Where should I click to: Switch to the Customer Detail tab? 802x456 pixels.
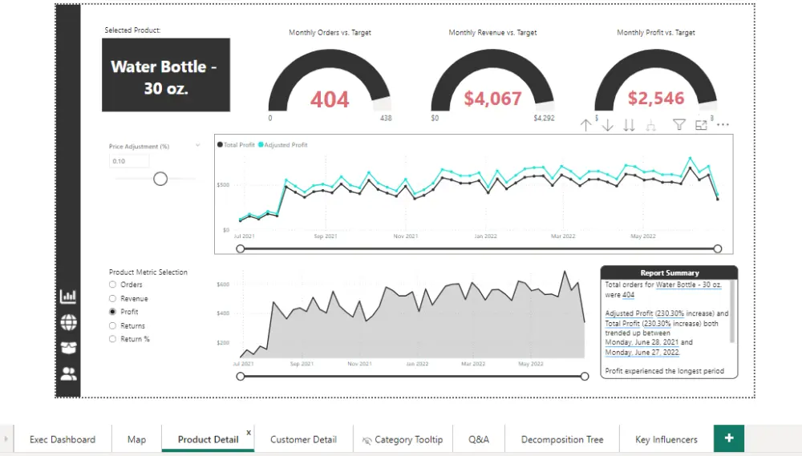click(x=303, y=439)
